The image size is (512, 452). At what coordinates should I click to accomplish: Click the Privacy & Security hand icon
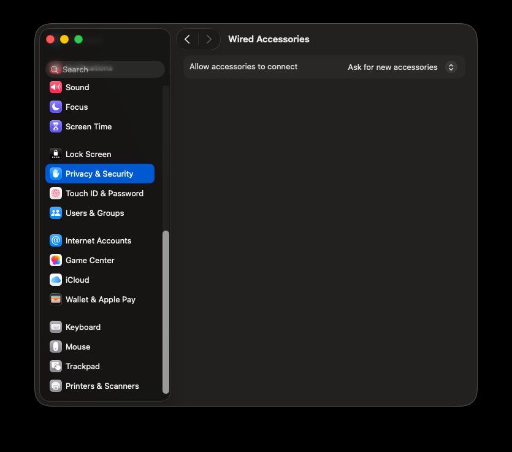(x=56, y=174)
